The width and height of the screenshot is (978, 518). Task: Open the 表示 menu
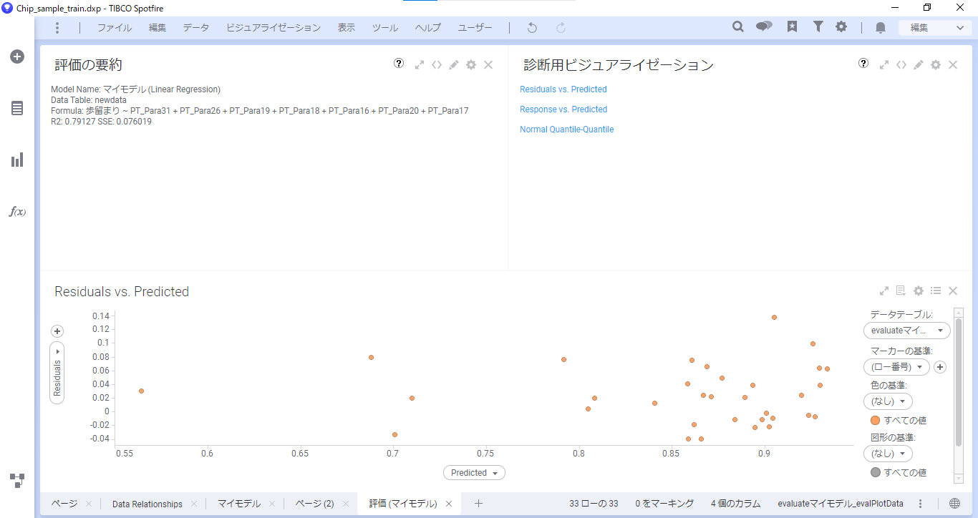347,28
